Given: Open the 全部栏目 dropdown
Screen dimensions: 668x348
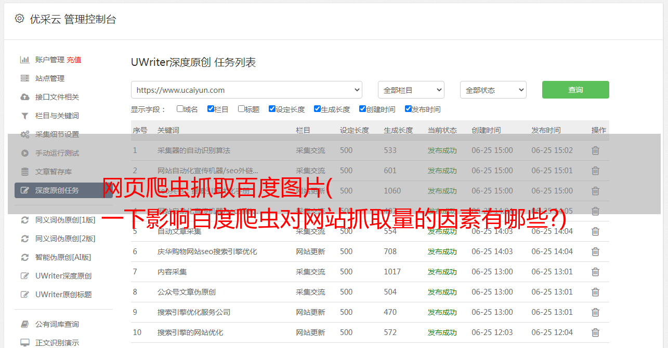Looking at the screenshot, I should [x=411, y=90].
